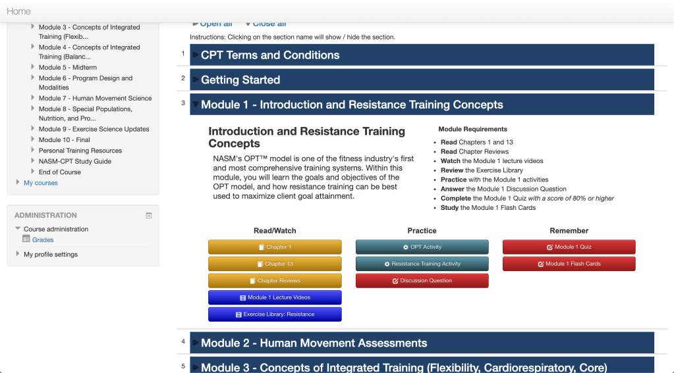Open Module 1 Flash Cards

(569, 264)
